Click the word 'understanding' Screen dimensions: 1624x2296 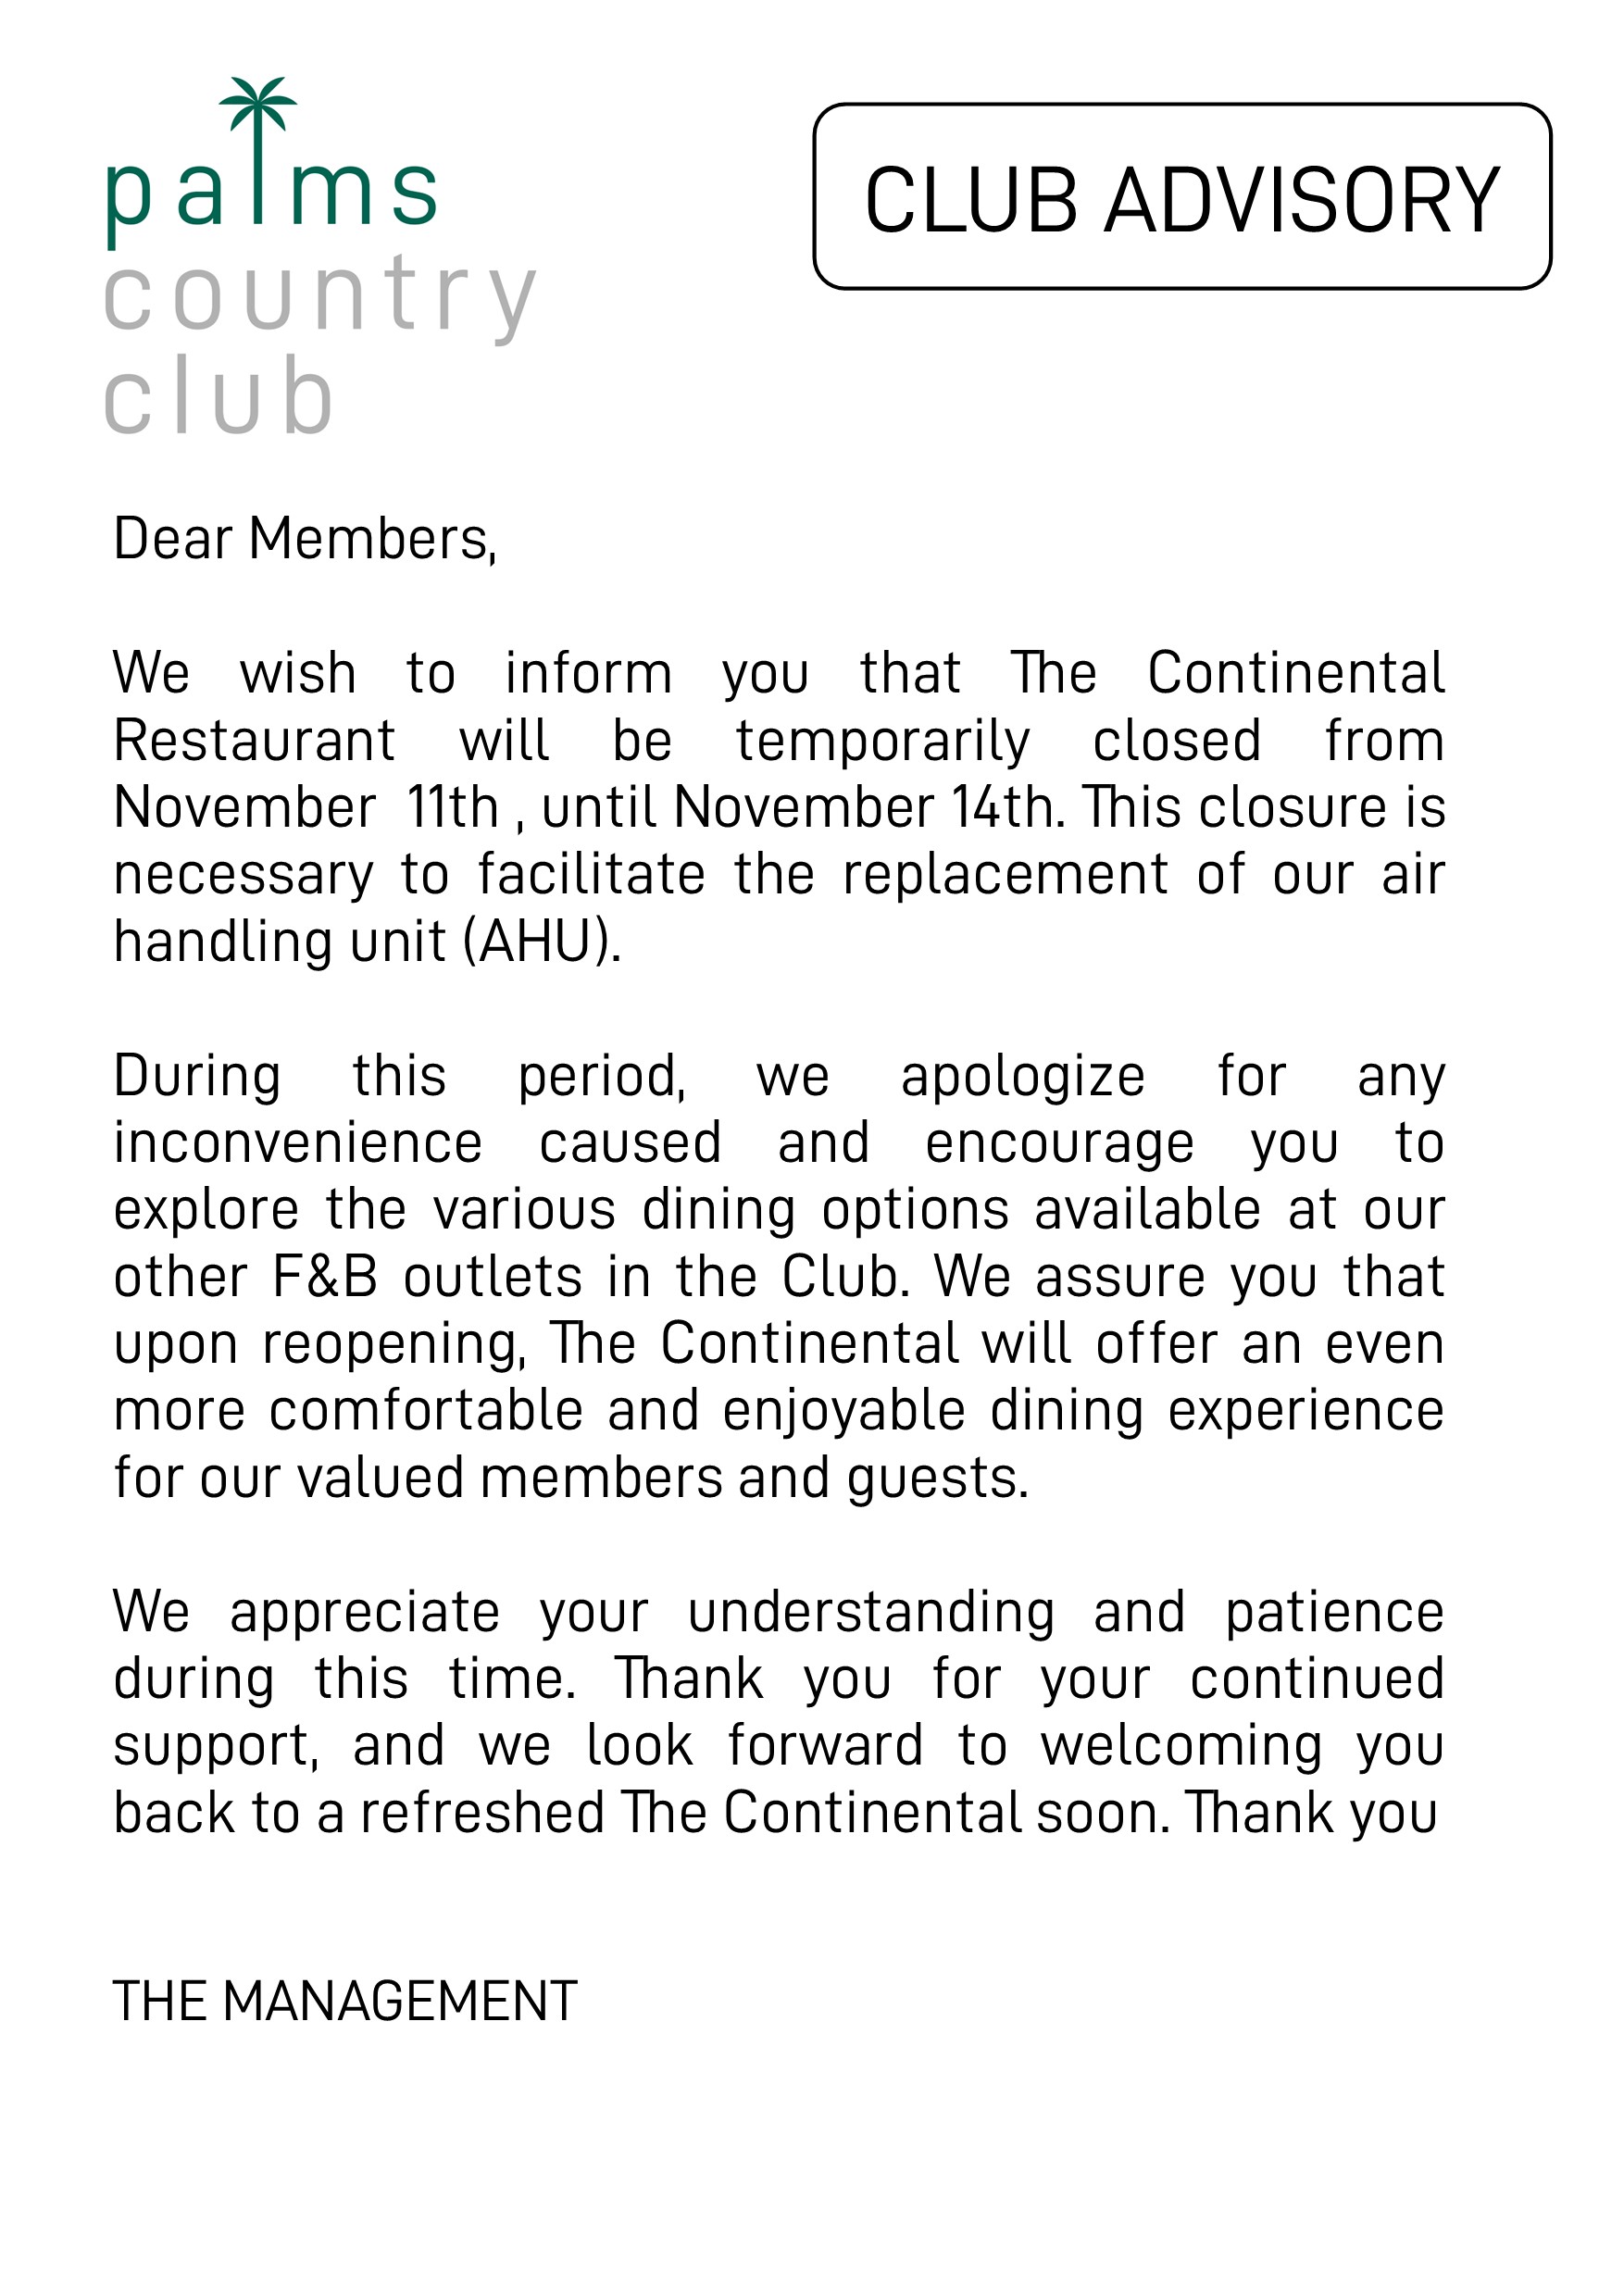(871, 1614)
